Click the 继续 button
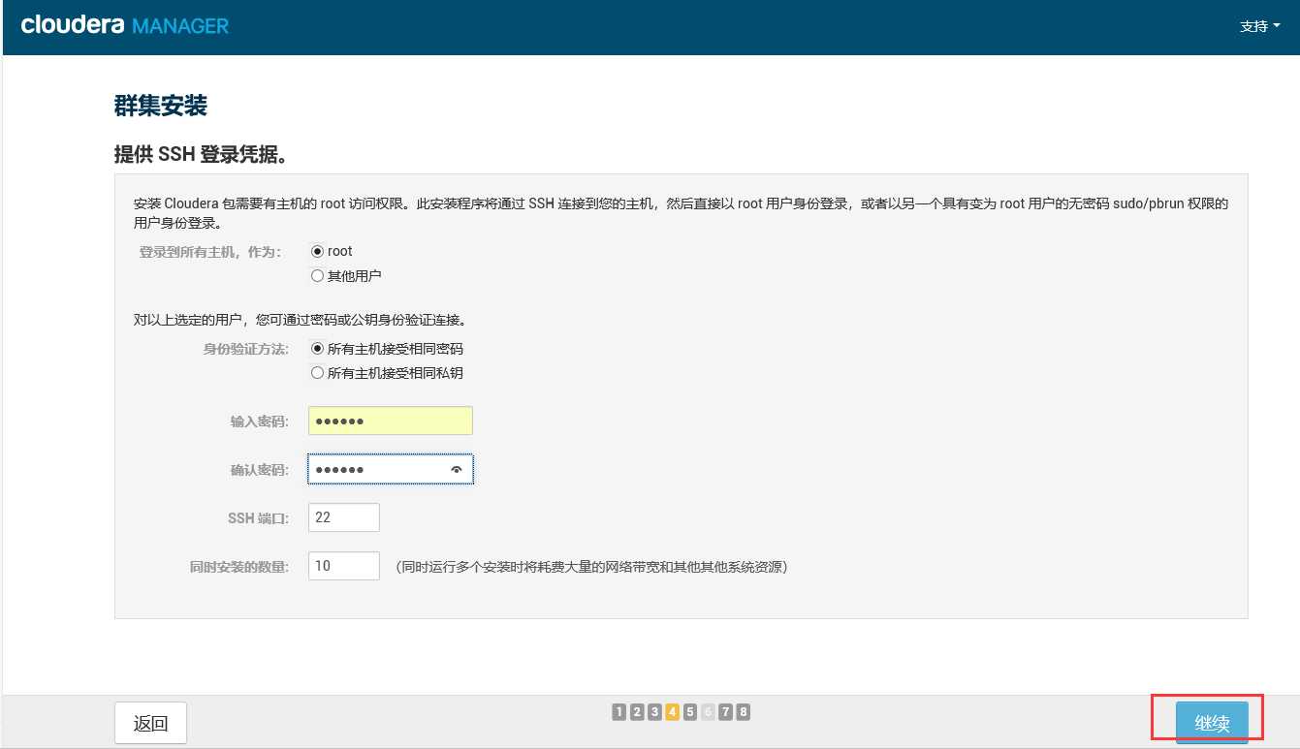The width and height of the screenshot is (1300, 749). (1212, 723)
